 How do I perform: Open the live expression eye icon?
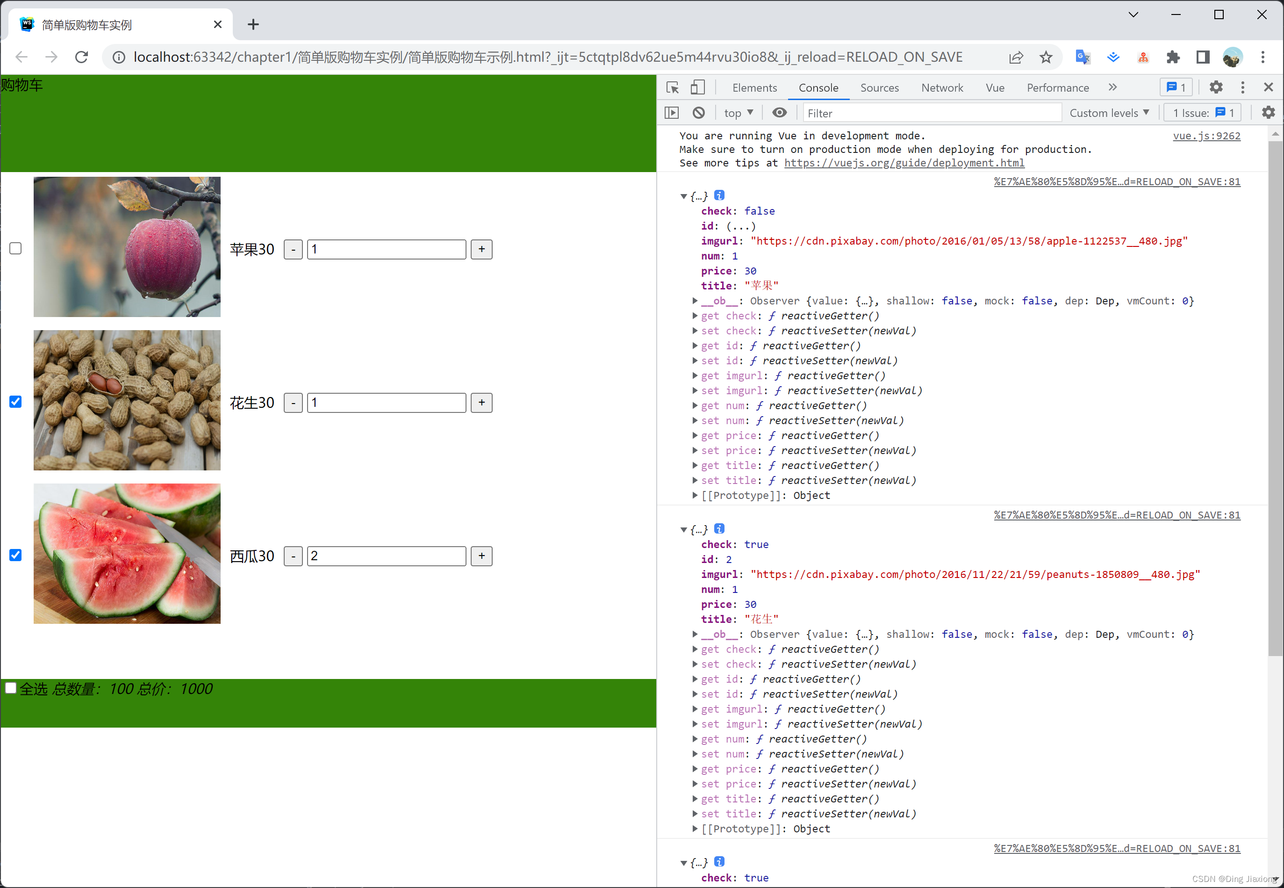pos(779,113)
